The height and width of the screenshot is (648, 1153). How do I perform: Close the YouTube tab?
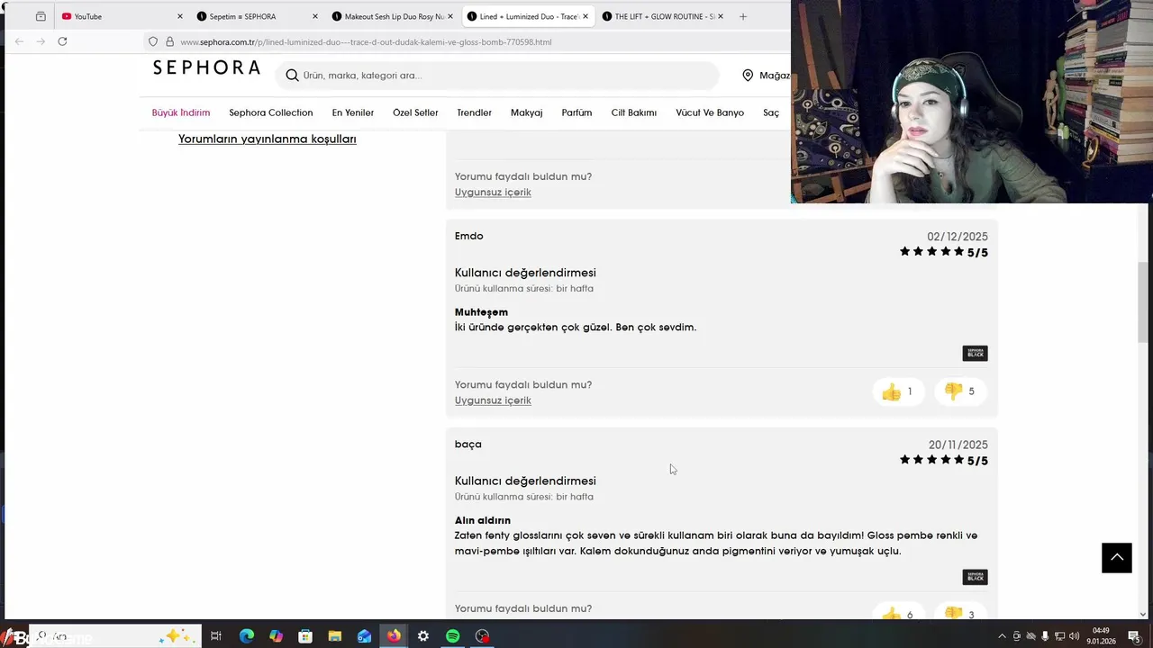tap(179, 16)
